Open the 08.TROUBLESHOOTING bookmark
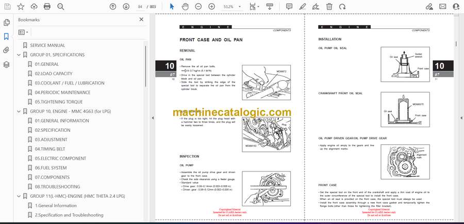The image size is (464, 224). coord(57,187)
